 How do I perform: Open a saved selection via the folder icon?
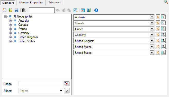coord(11,10)
